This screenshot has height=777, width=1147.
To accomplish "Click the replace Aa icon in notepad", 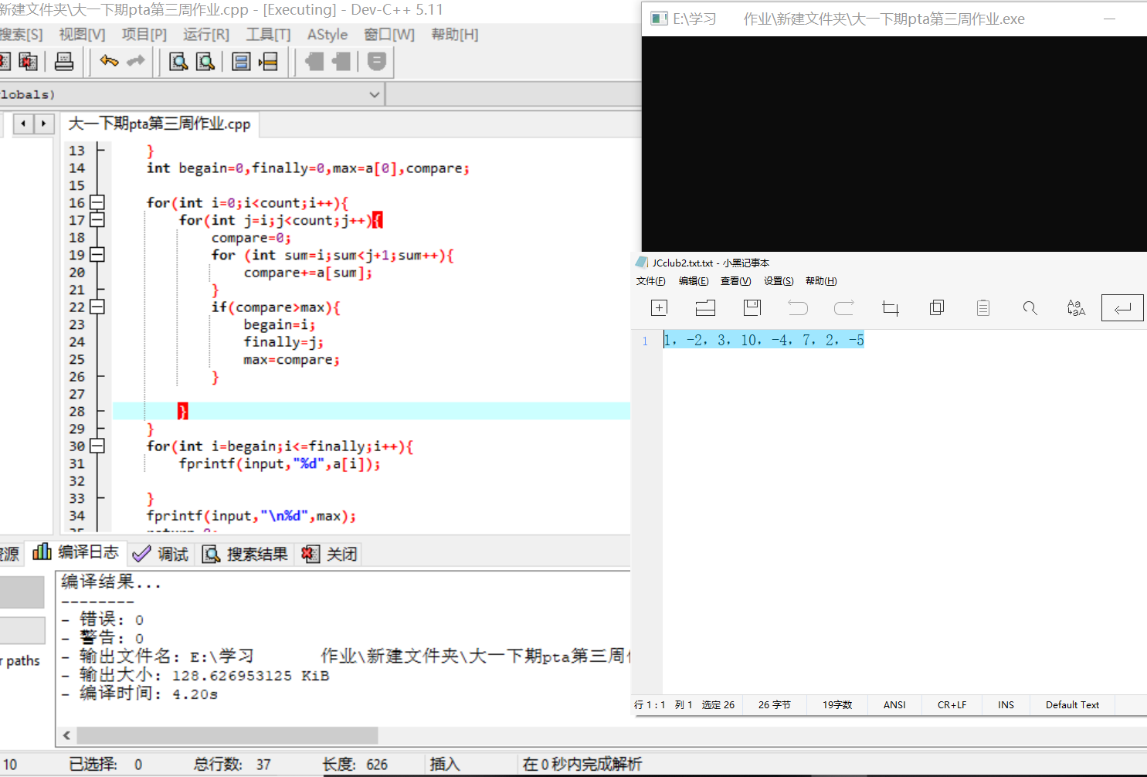I will (1076, 308).
